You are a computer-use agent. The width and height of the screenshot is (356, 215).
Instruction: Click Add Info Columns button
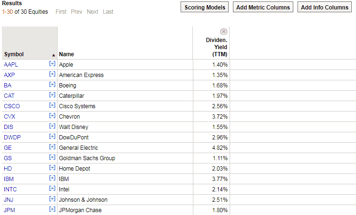(x=325, y=7)
